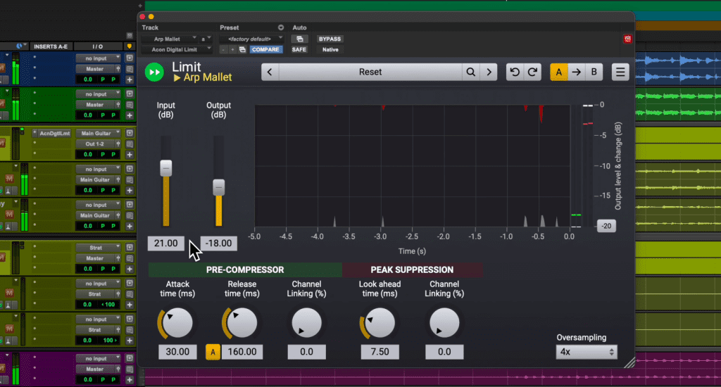Go to previous preset with left arrow
This screenshot has height=387, width=721.
[x=270, y=72]
